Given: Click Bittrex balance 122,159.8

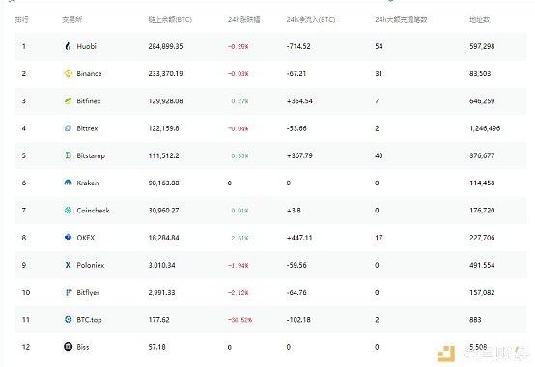Looking at the screenshot, I should coord(163,128).
